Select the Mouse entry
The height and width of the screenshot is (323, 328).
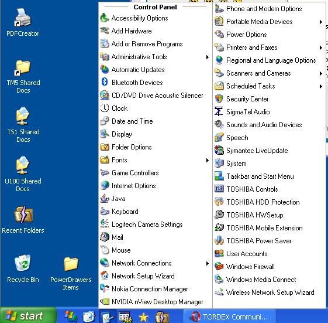pyautogui.click(x=155, y=250)
